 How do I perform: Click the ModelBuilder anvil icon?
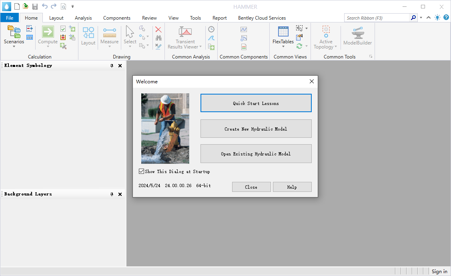(x=357, y=32)
